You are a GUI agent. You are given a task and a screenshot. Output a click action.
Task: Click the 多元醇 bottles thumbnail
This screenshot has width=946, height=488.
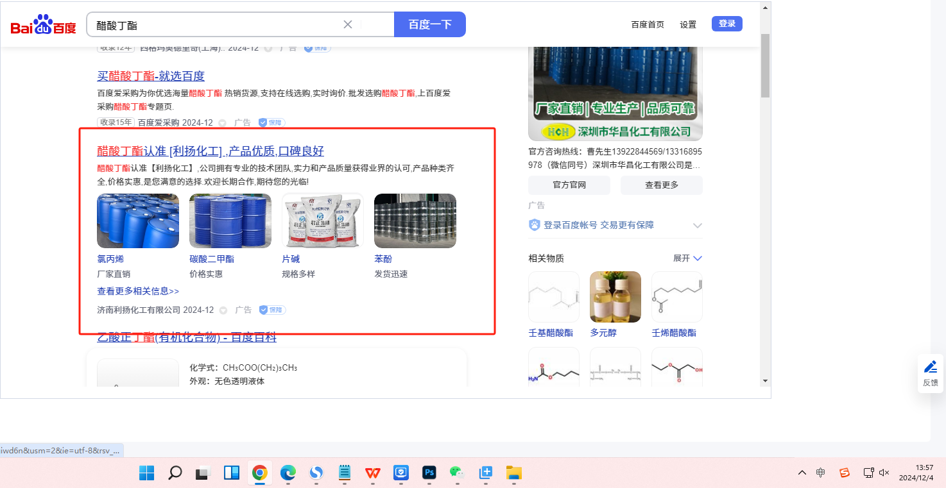pyautogui.click(x=615, y=297)
